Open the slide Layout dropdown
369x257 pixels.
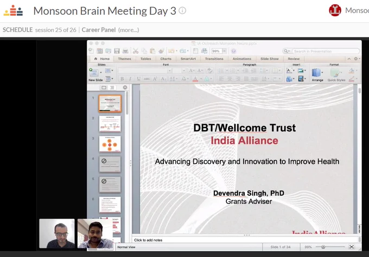(x=109, y=70)
